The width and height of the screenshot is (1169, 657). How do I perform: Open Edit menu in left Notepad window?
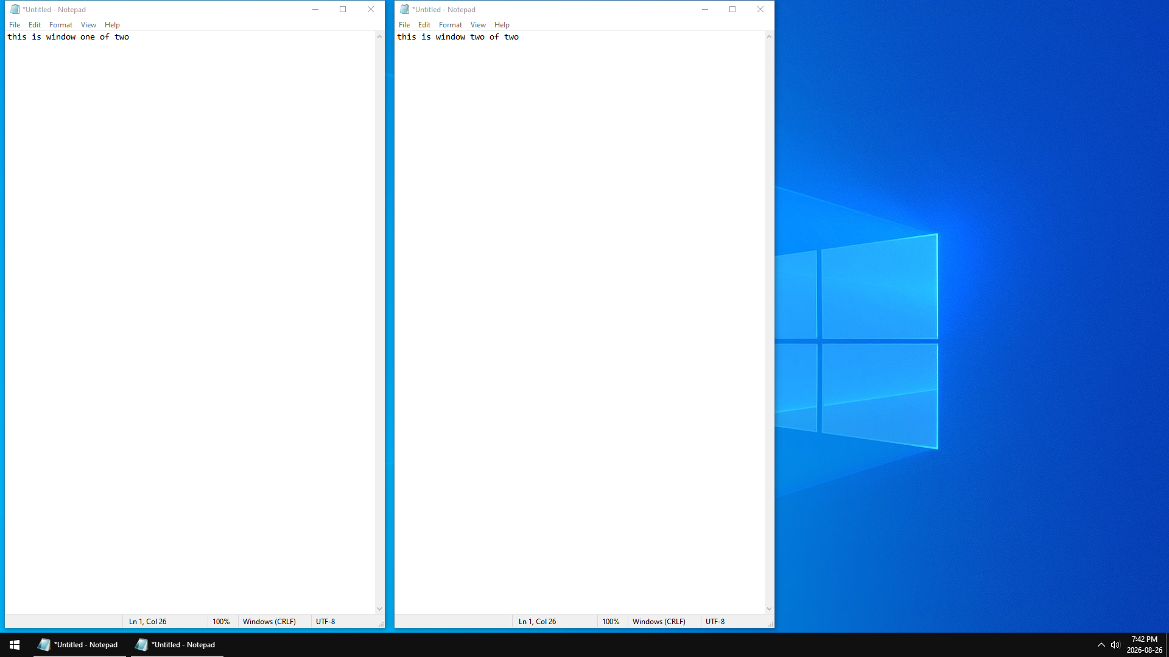point(35,25)
